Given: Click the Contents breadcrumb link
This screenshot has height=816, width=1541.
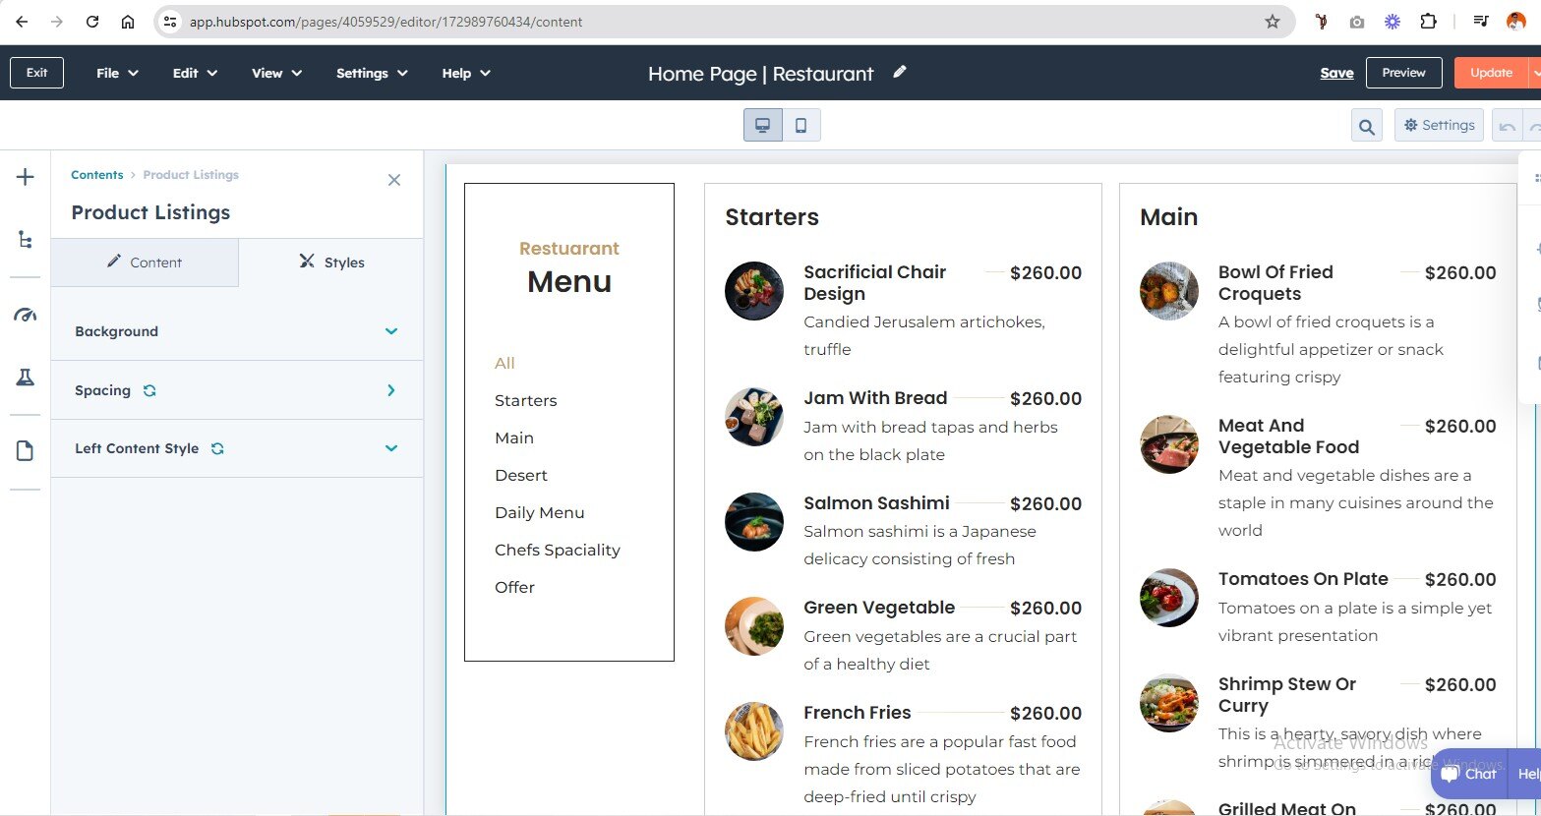Looking at the screenshot, I should click(96, 175).
